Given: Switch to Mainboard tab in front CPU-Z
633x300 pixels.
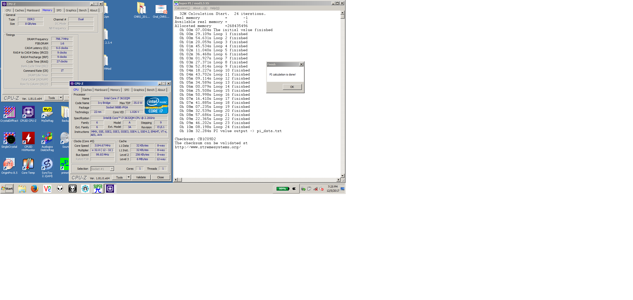Looking at the screenshot, I should pyautogui.click(x=101, y=90).
